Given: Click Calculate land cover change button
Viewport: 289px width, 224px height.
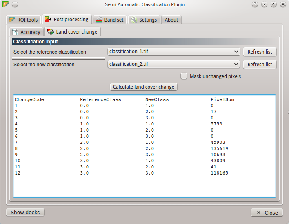Looking at the screenshot, I should pyautogui.click(x=144, y=87).
